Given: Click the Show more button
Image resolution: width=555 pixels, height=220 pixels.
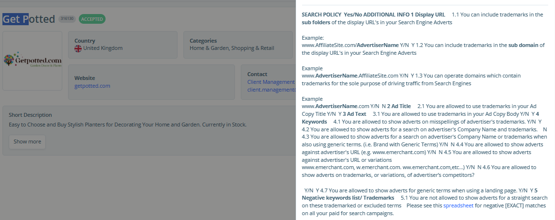Looking at the screenshot, I should [x=27, y=141].
